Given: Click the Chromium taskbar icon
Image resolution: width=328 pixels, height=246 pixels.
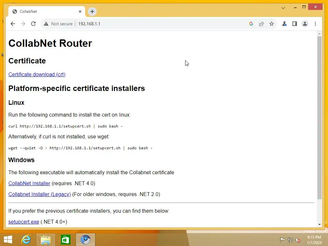Looking at the screenshot, I should tap(85, 240).
